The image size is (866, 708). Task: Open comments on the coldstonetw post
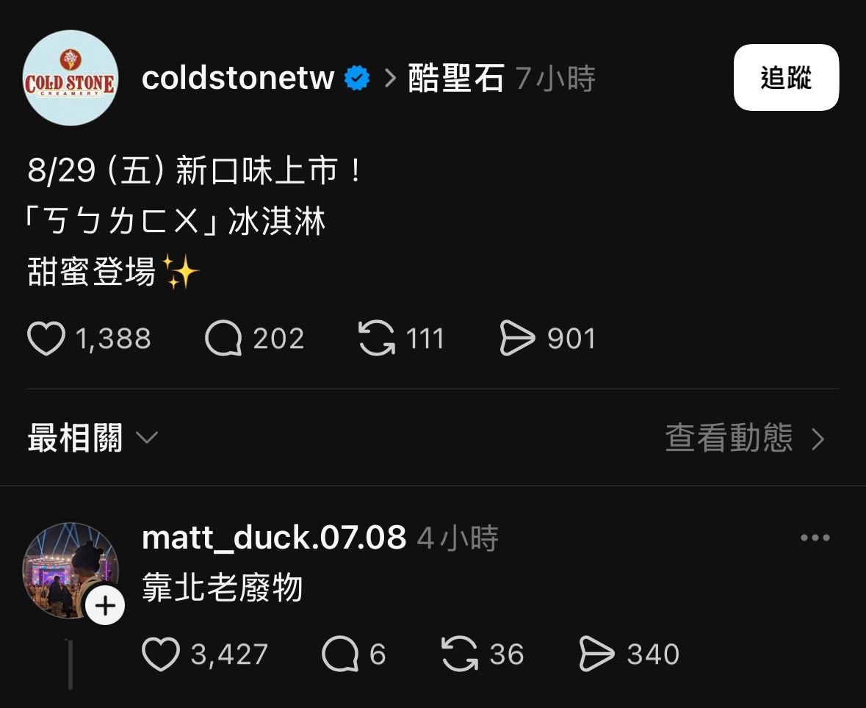pyautogui.click(x=224, y=339)
